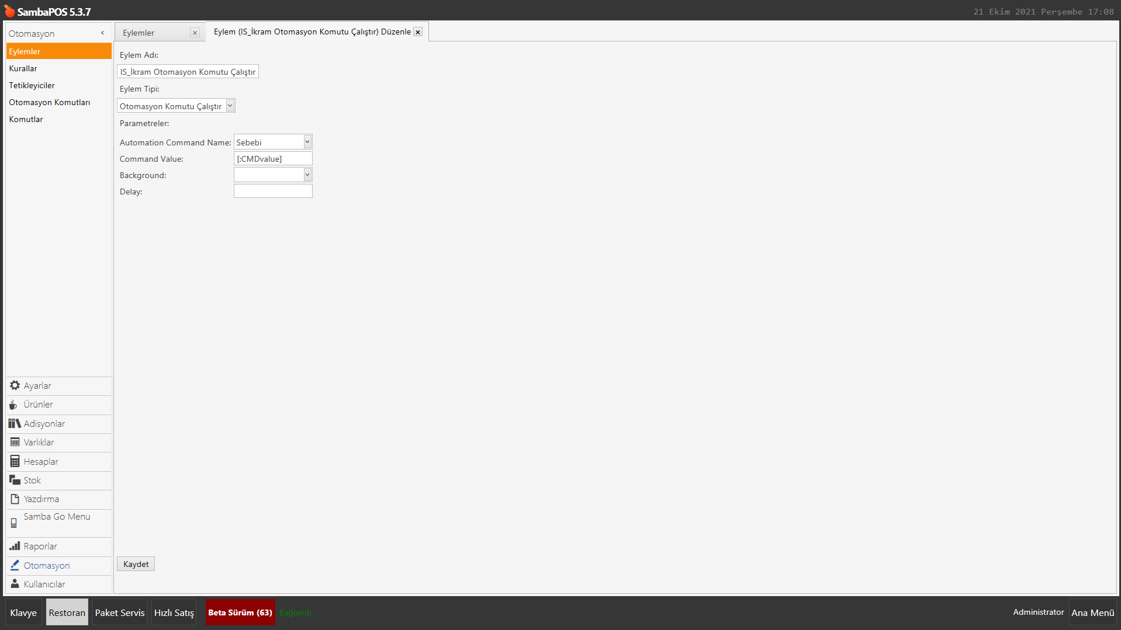Close the Eylemler tab
This screenshot has height=630, width=1121.
[x=195, y=33]
